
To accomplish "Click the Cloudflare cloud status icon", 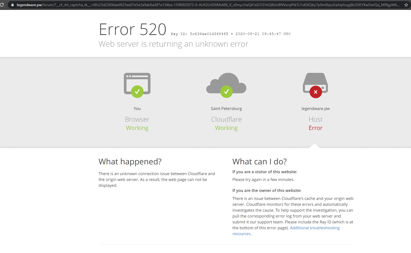I will [x=226, y=85].
